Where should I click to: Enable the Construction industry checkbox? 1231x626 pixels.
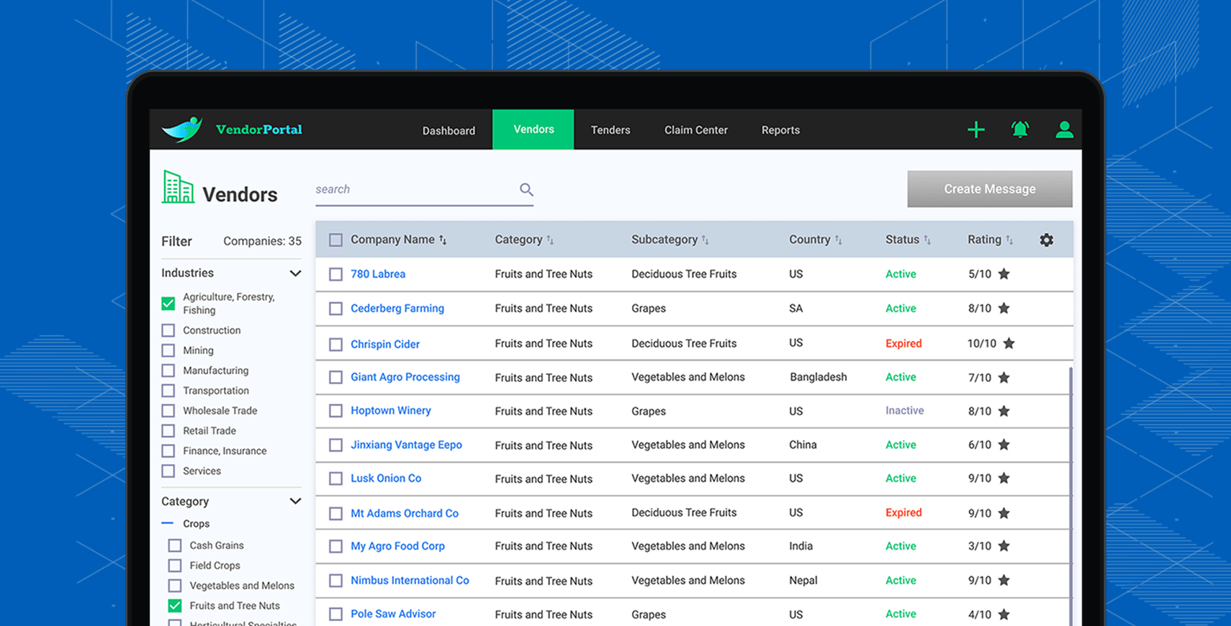click(x=168, y=330)
